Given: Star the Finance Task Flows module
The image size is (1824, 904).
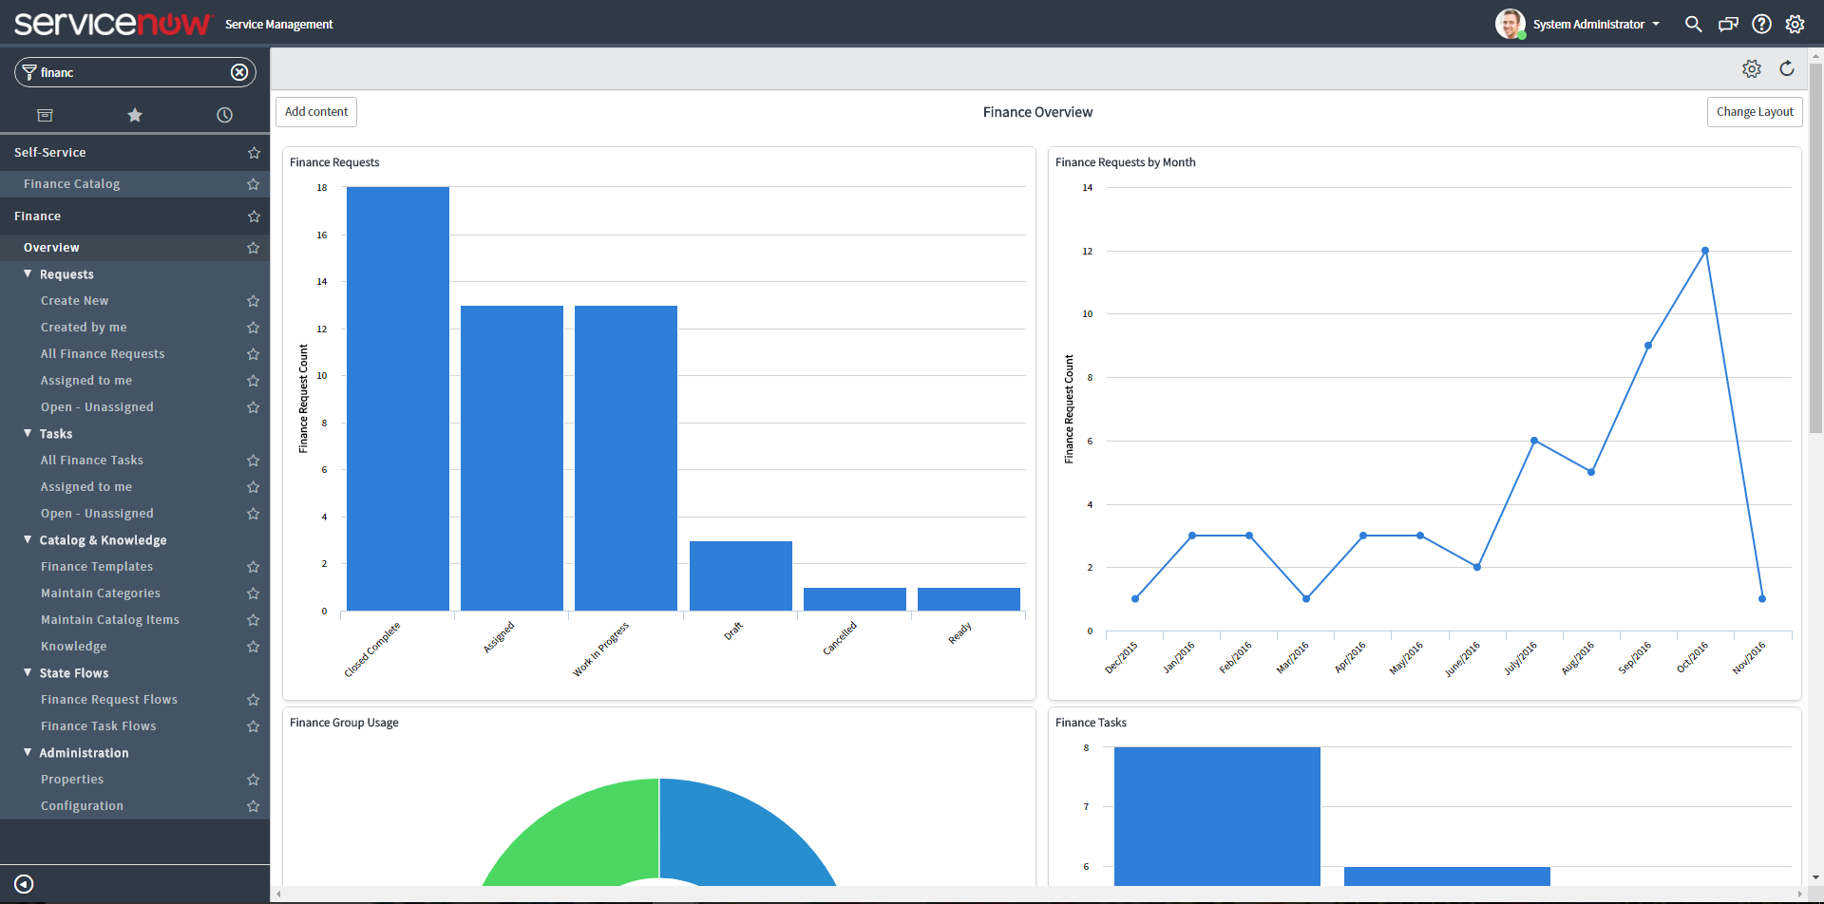Looking at the screenshot, I should tap(253, 726).
